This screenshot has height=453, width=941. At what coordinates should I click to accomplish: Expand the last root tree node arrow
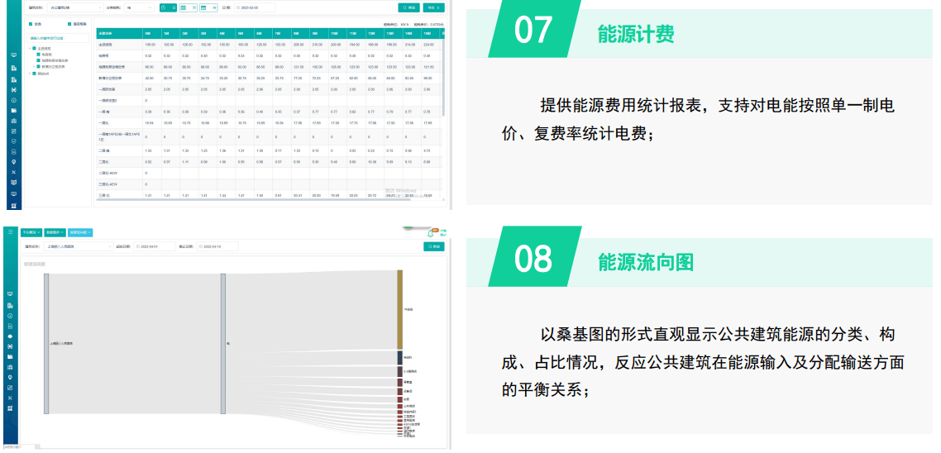[x=30, y=74]
